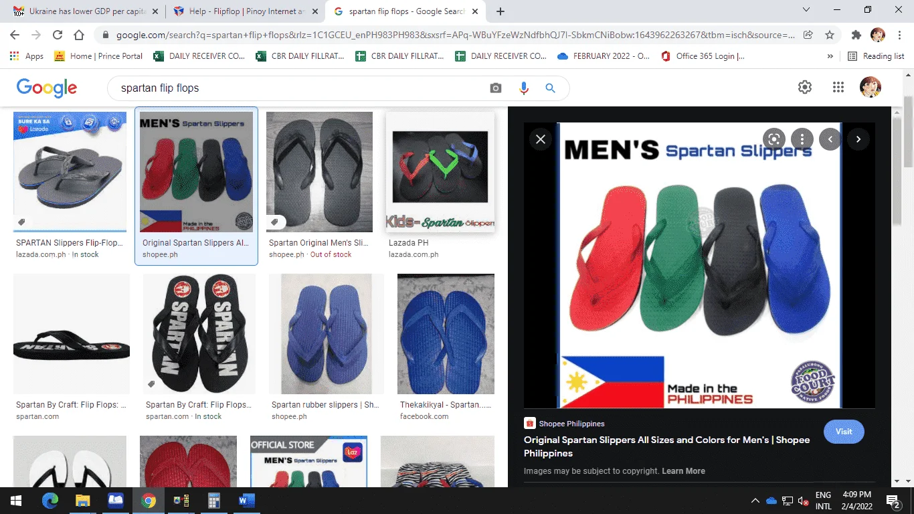
Task: Open Google quick settings gear
Action: point(805,87)
